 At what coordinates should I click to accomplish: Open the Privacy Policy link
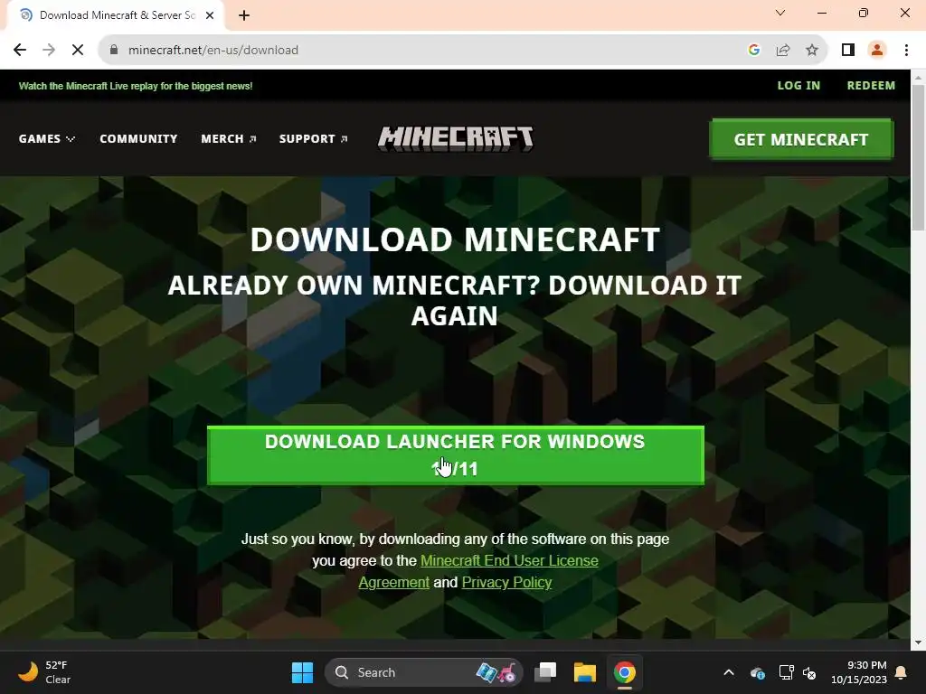[x=506, y=583]
